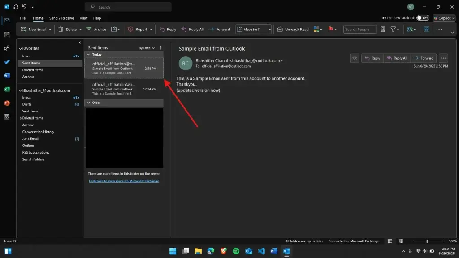Click the Translate icon in ribbon
Screen dimensions: 459x258
click(410, 29)
